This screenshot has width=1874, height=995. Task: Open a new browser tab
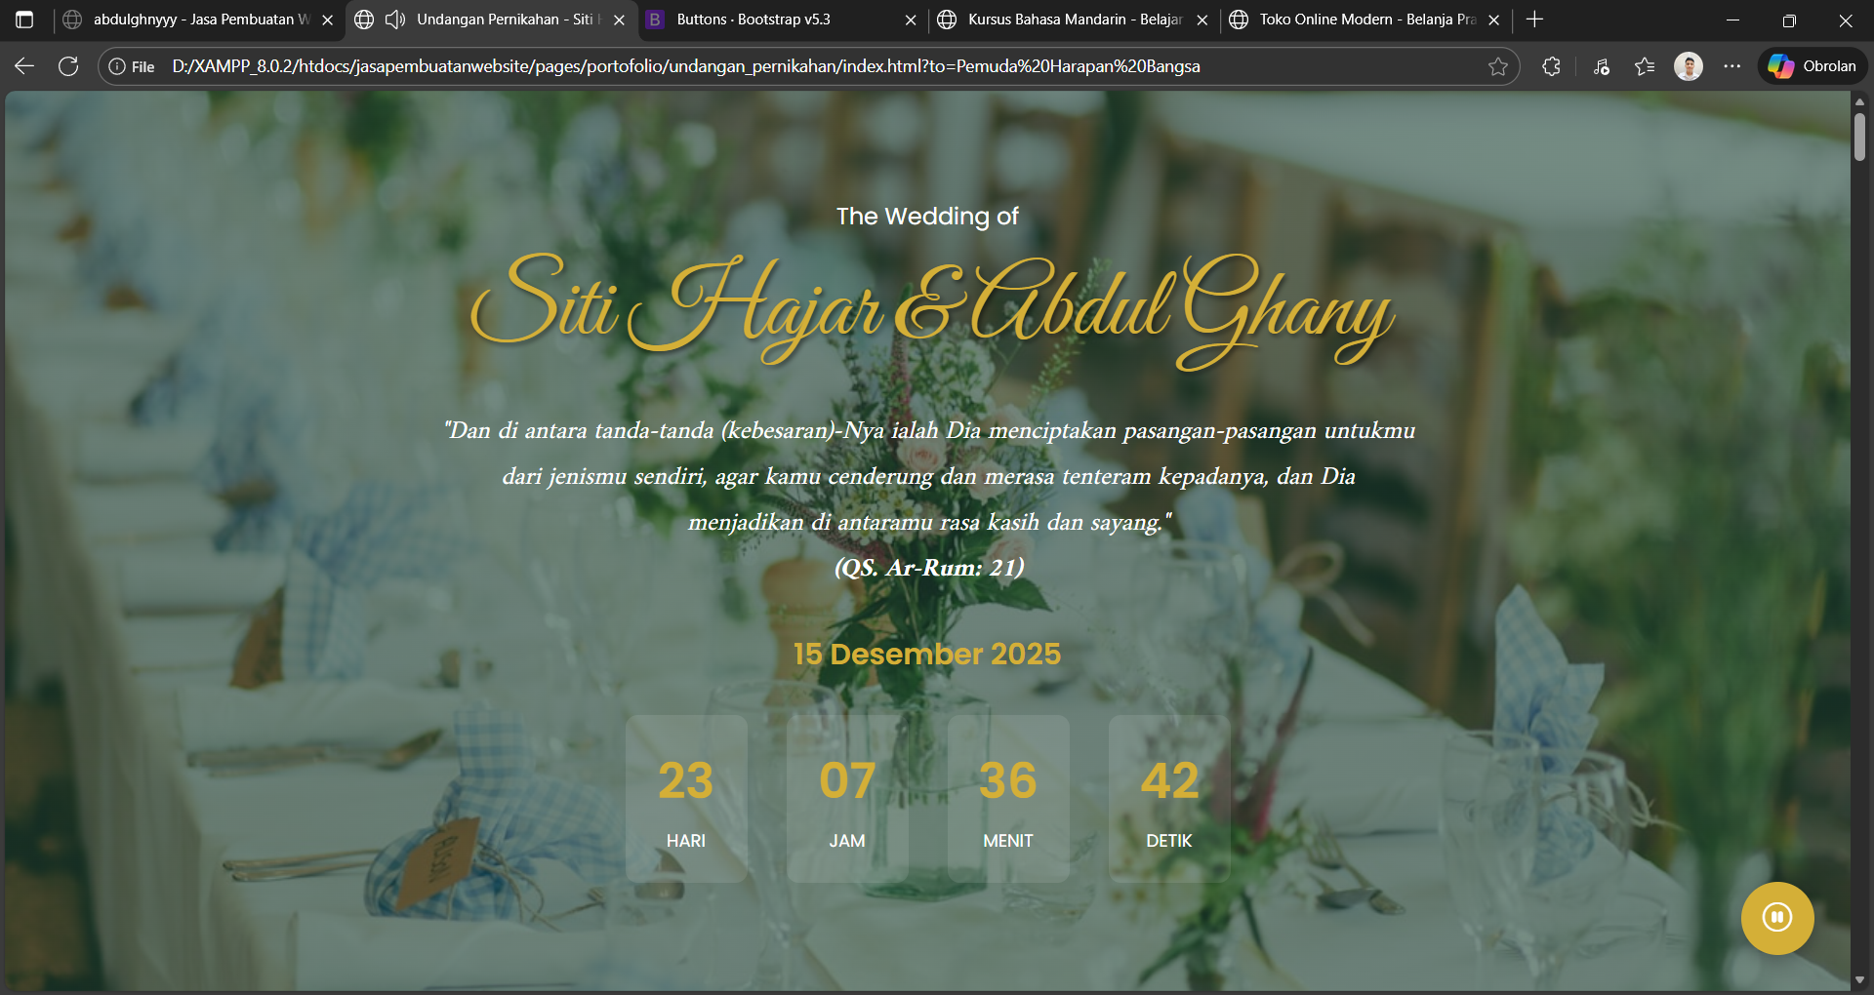[1534, 20]
